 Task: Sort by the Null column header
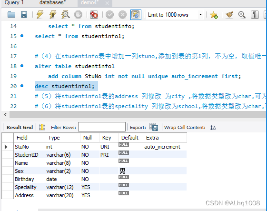tap(89, 138)
